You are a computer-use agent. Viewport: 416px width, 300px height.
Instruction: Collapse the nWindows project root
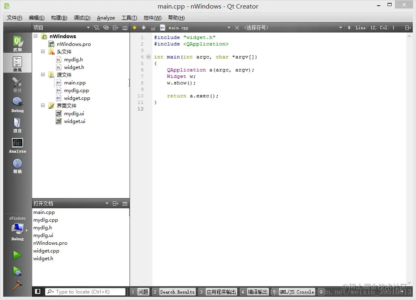pos(36,36)
